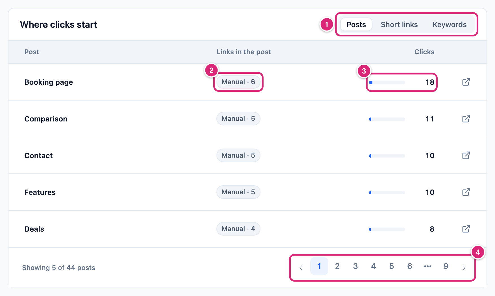The height and width of the screenshot is (296, 495).
Task: Click the Manual · 6 badge
Action: [x=238, y=82]
